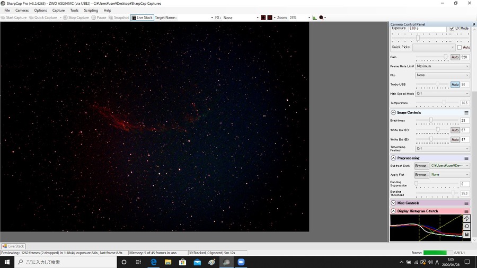Viewport: 477px width, 268px height.
Task: Reset the display histogram stretch
Action: click(x=466, y=227)
